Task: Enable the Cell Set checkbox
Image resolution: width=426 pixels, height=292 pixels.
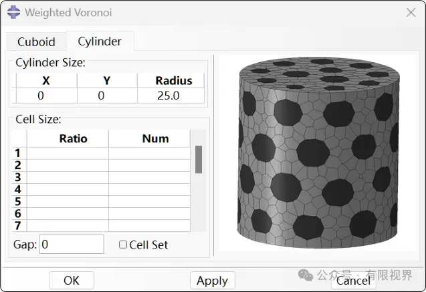Action: tap(123, 245)
